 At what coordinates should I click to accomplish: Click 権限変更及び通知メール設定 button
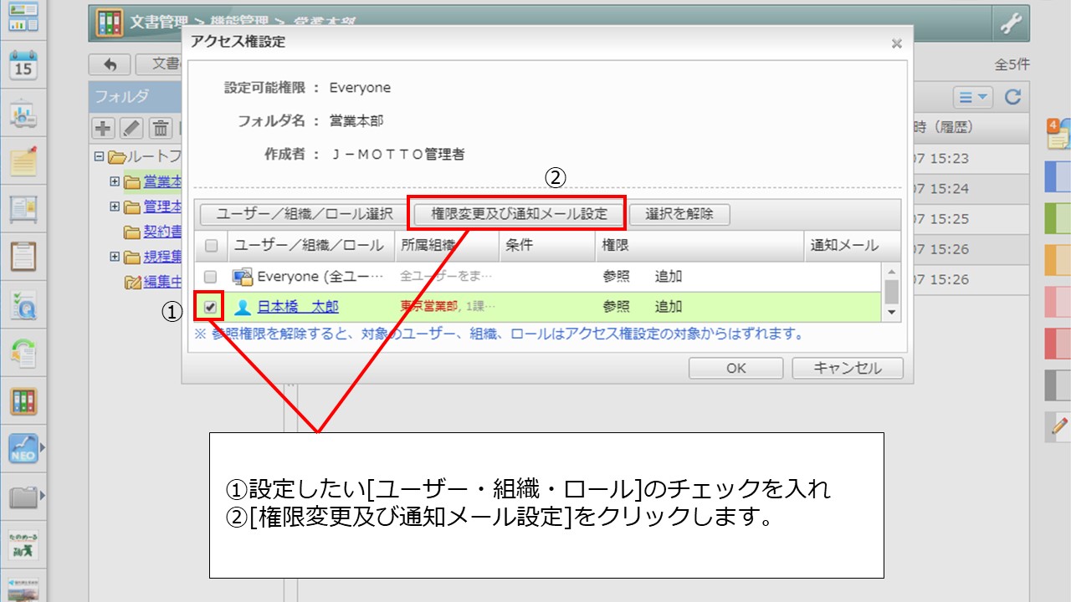pyautogui.click(x=519, y=214)
